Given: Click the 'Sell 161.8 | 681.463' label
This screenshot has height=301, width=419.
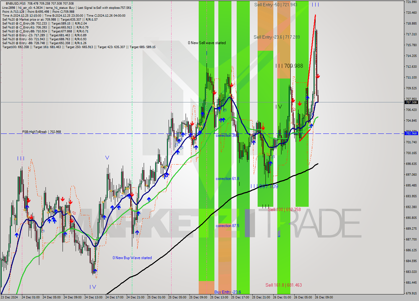Looking at the screenshot, I should [x=283, y=285].
